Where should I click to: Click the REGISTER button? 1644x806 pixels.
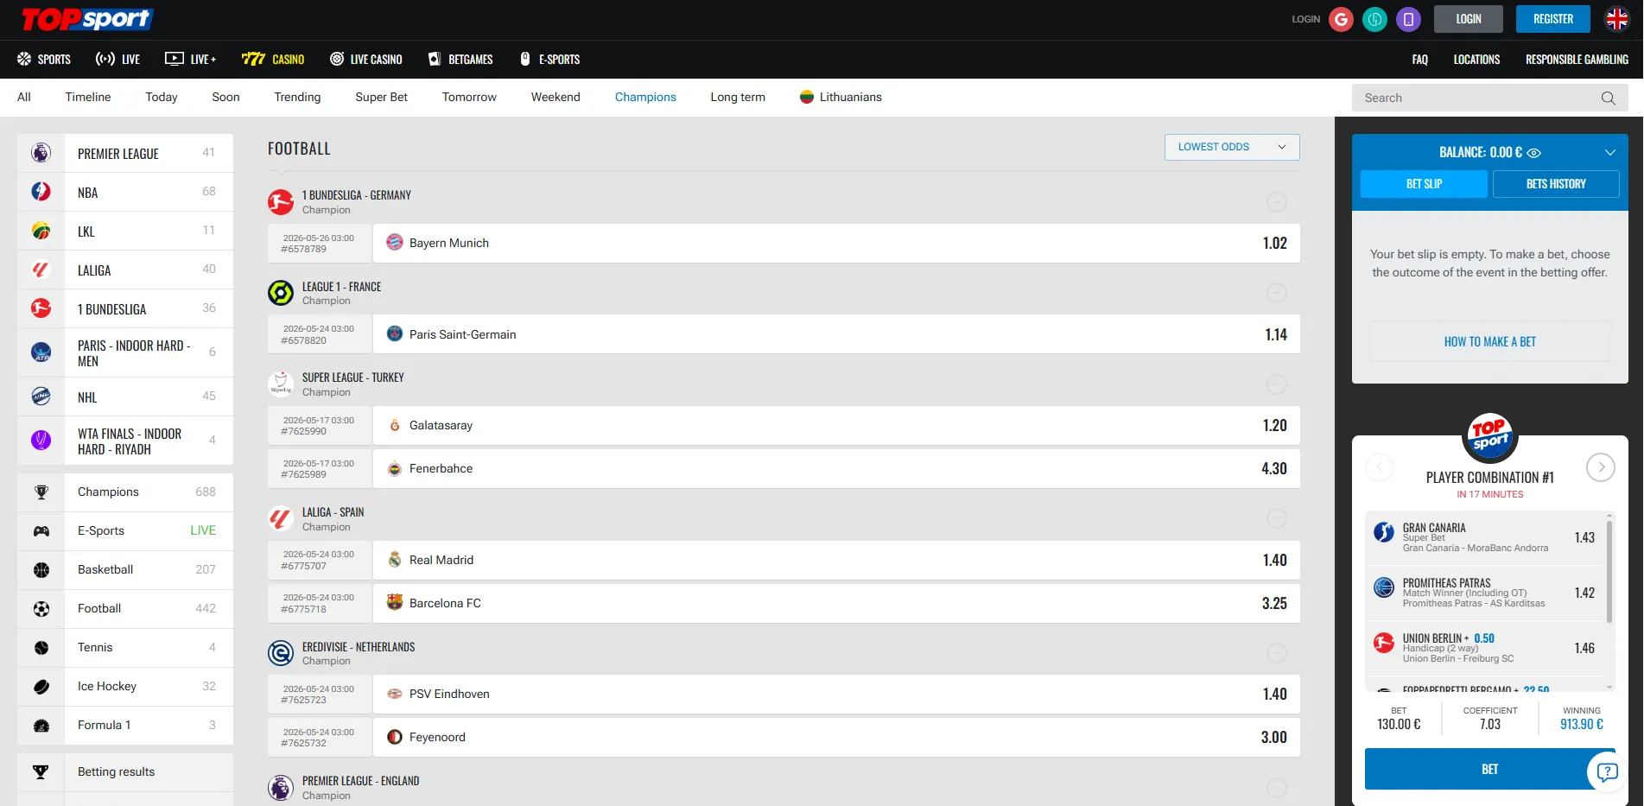(x=1552, y=18)
